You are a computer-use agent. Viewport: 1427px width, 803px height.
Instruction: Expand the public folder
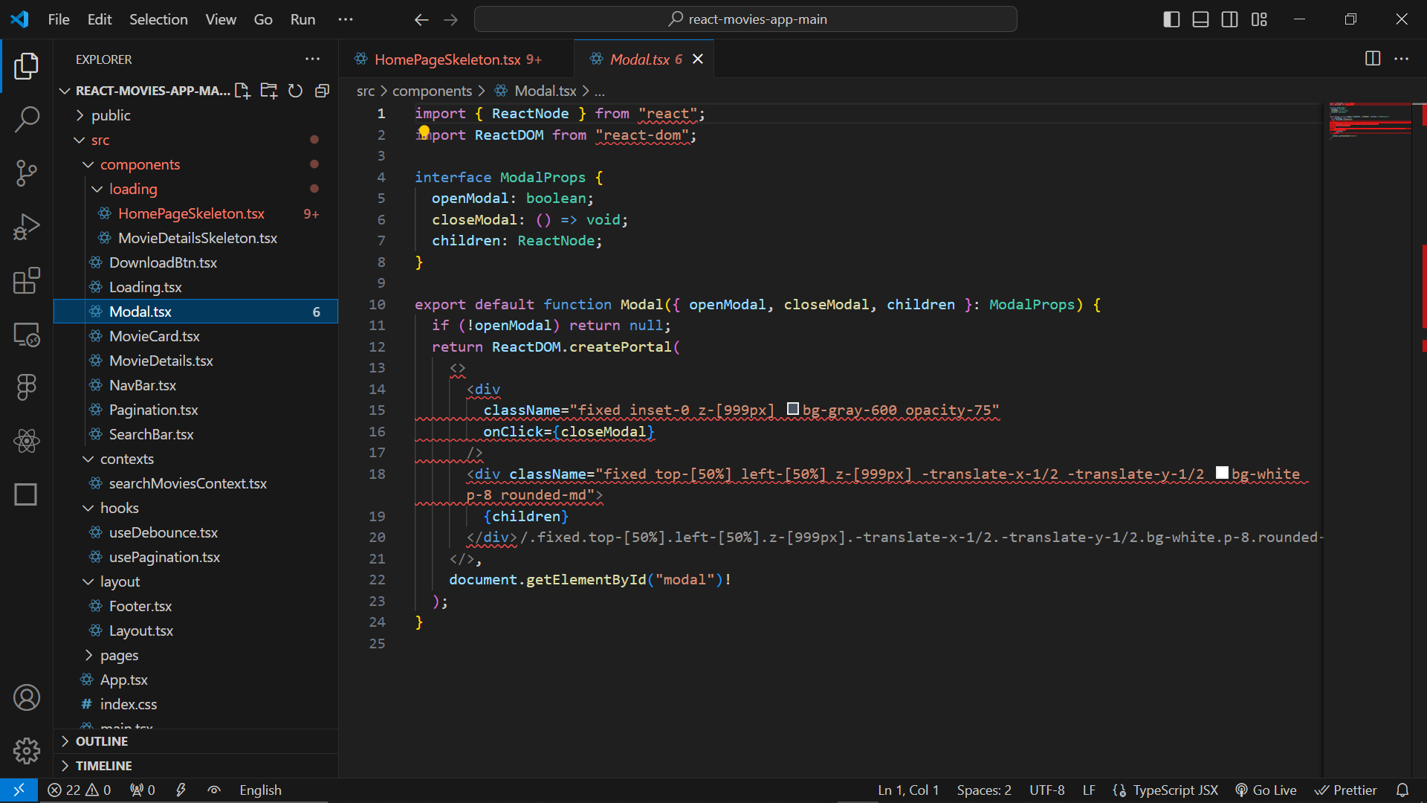(x=111, y=115)
